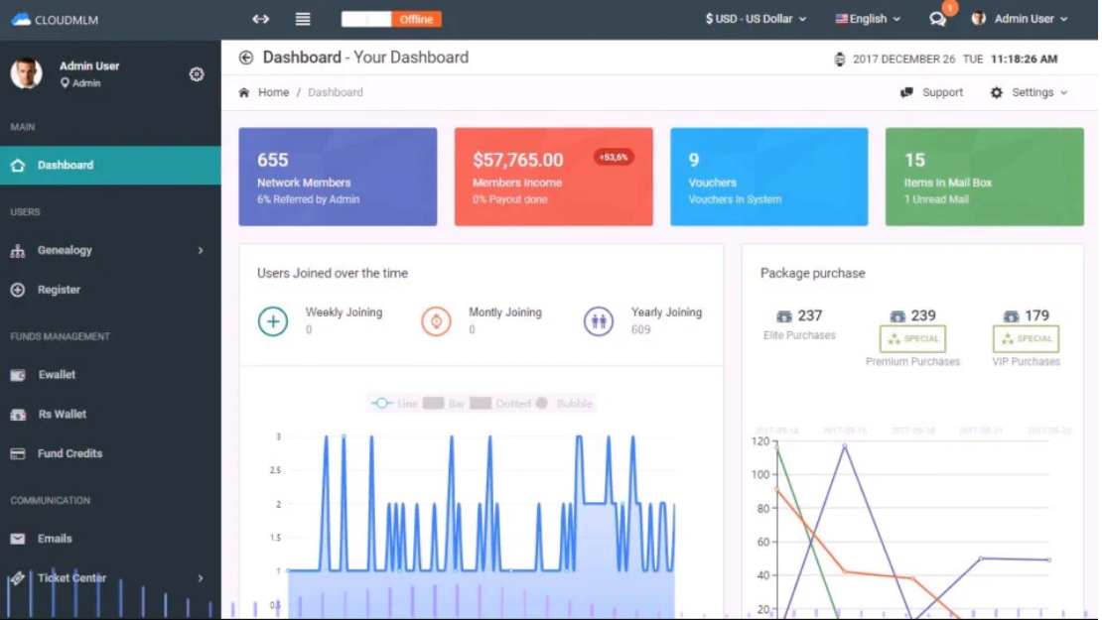This screenshot has height=620, width=1102.
Task: Click the Weekly Joining plus icon
Action: click(x=273, y=321)
